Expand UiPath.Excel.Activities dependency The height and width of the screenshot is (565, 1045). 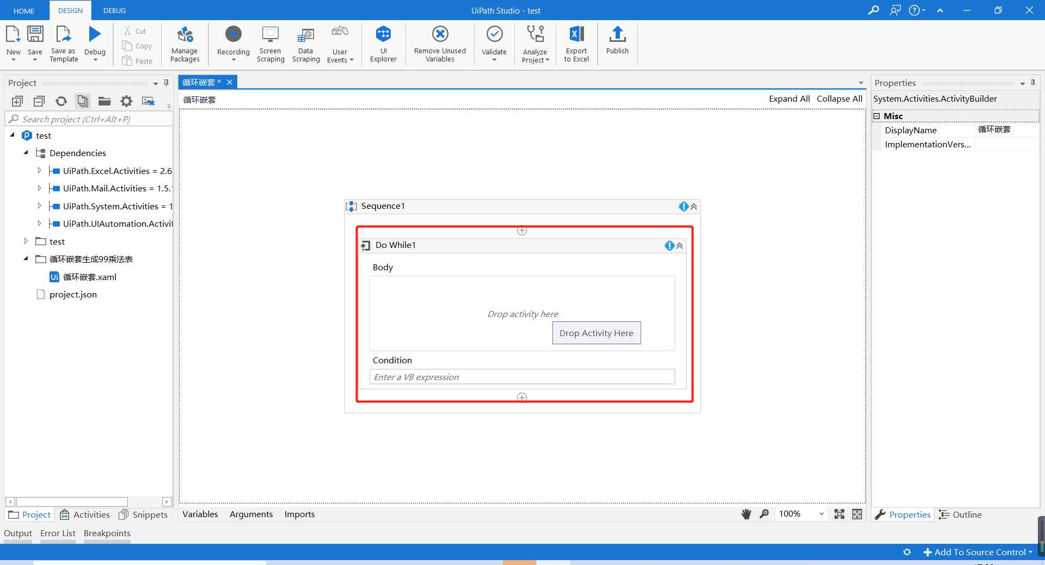[x=39, y=171]
